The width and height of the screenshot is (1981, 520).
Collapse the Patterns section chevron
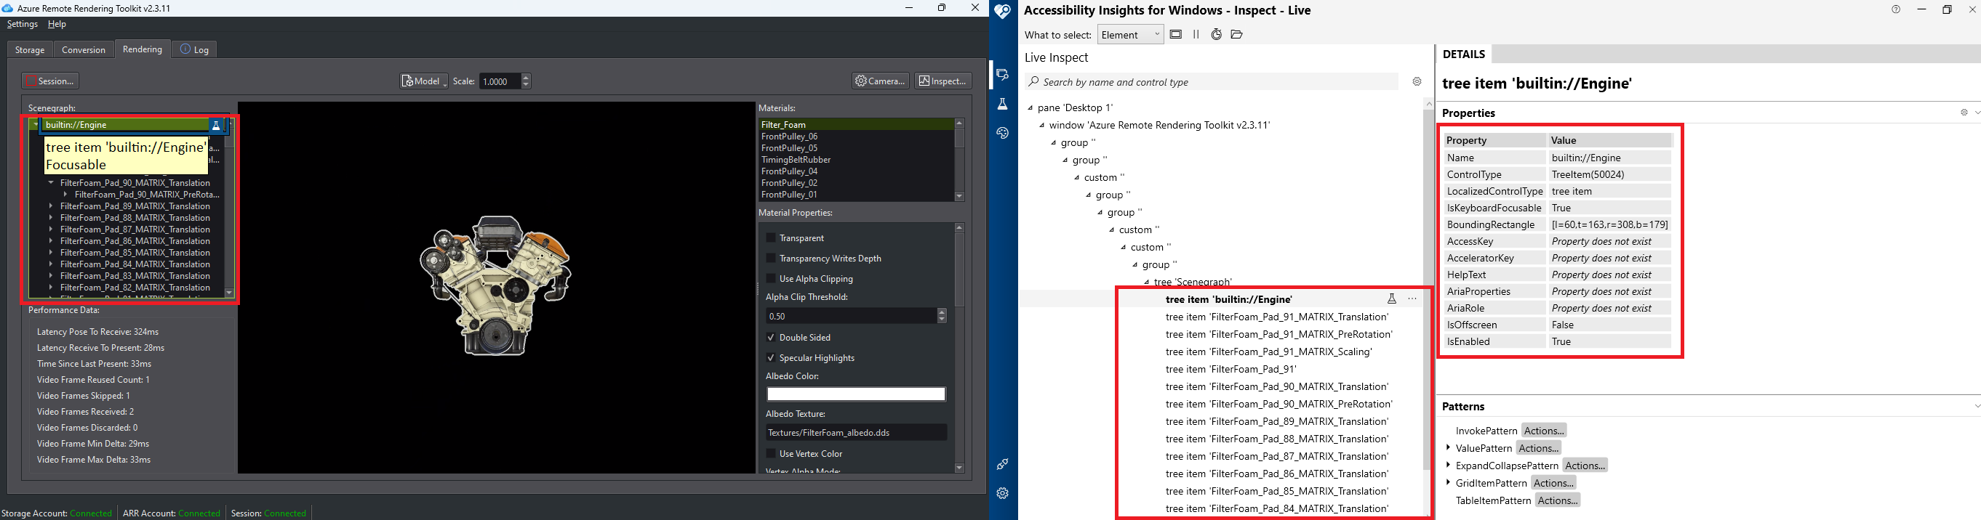pyautogui.click(x=1977, y=406)
